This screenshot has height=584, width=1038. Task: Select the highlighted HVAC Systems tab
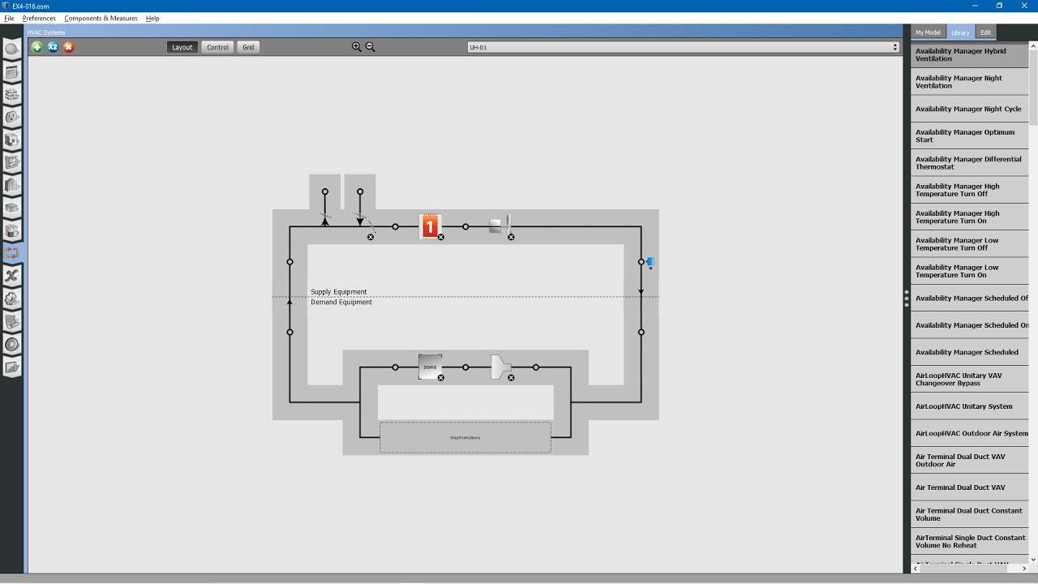pos(12,253)
